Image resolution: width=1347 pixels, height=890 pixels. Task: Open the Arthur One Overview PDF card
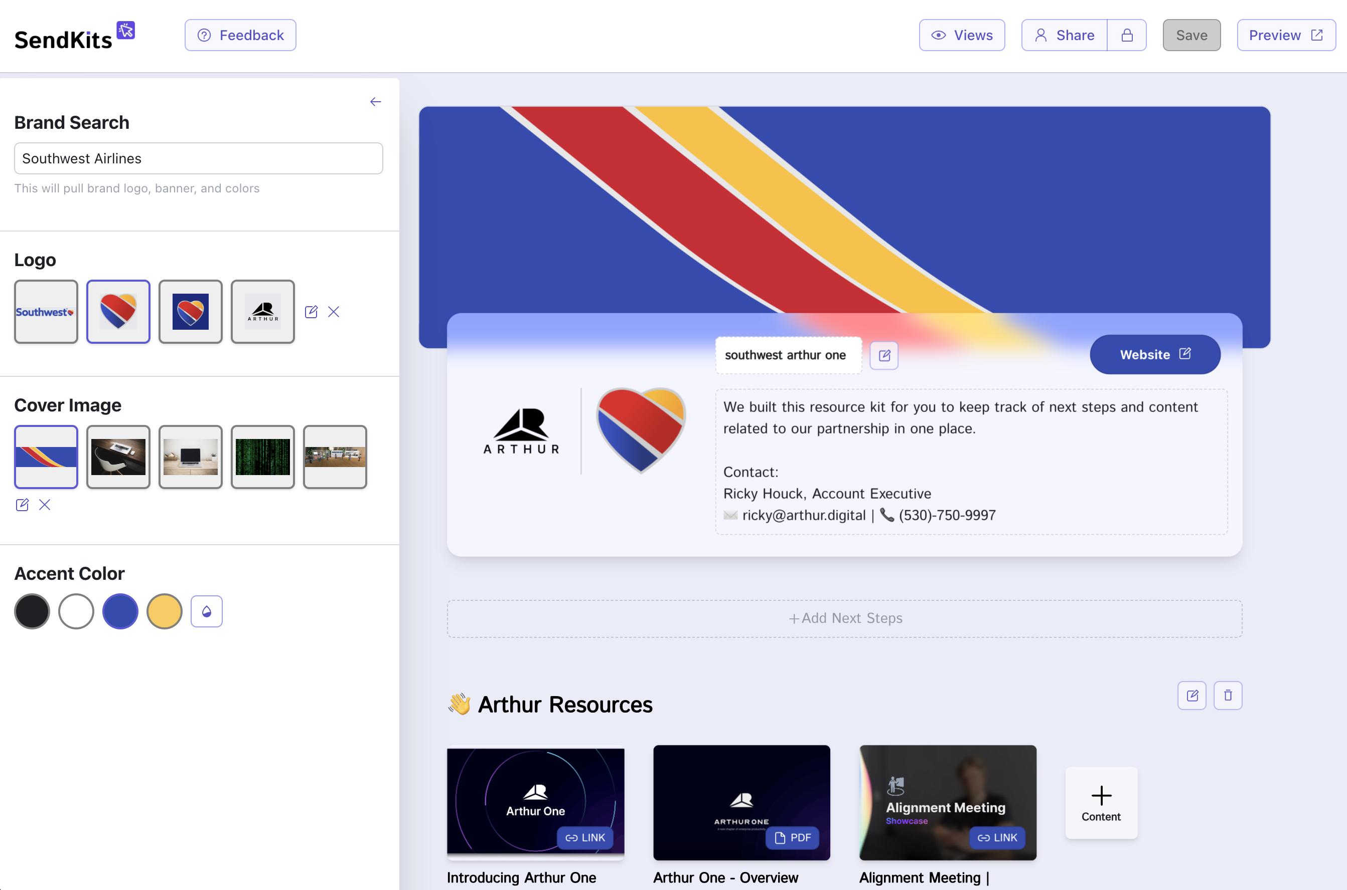(x=741, y=803)
